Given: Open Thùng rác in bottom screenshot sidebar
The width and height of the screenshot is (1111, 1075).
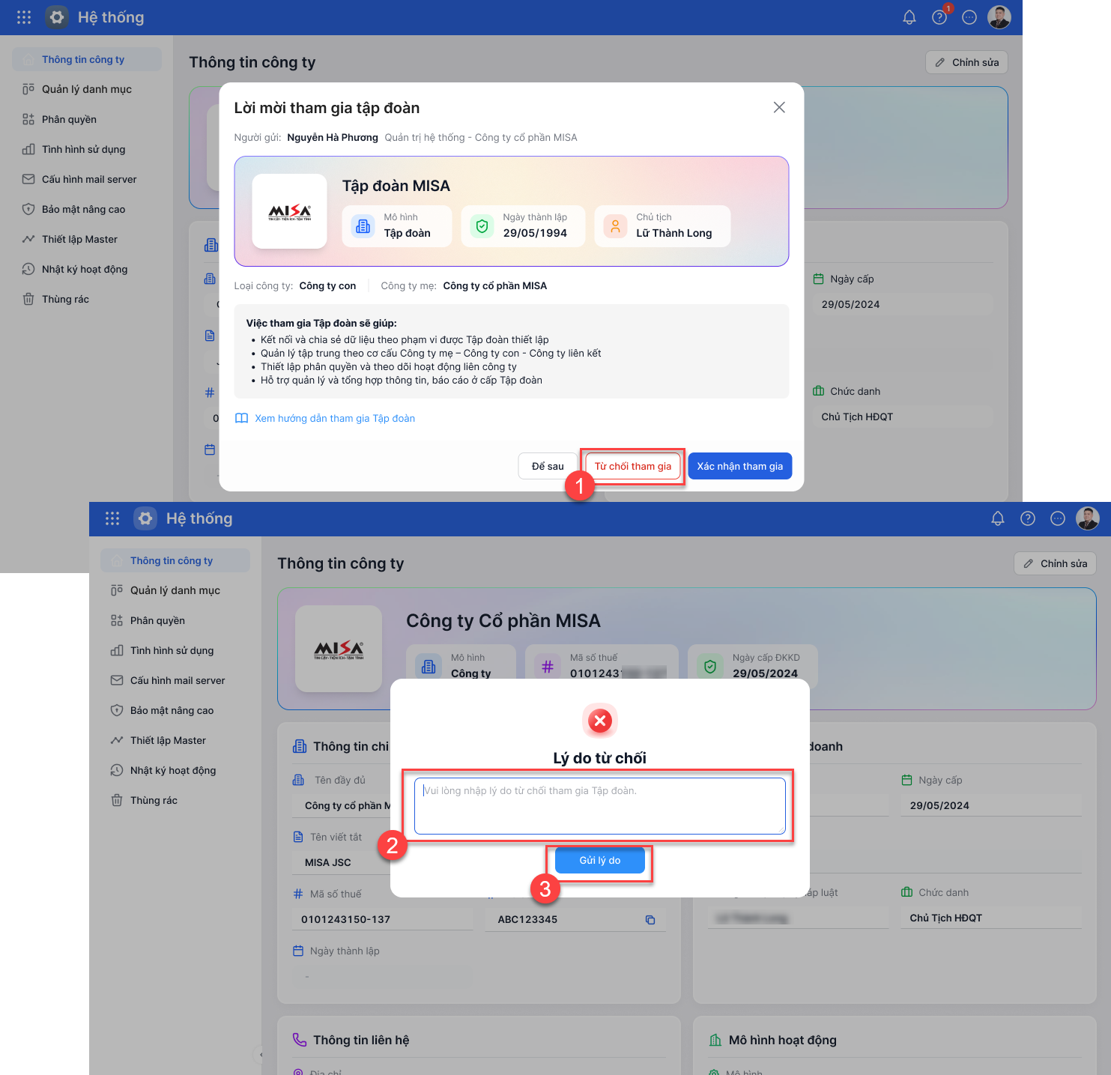Looking at the screenshot, I should [x=175, y=800].
